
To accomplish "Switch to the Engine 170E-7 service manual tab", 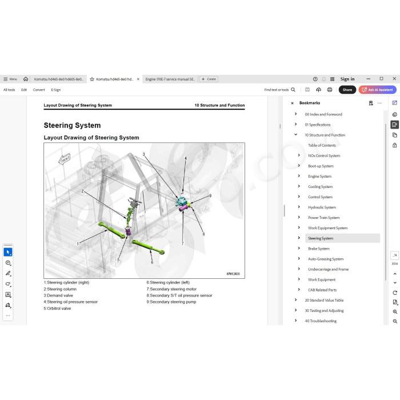I will [x=170, y=79].
